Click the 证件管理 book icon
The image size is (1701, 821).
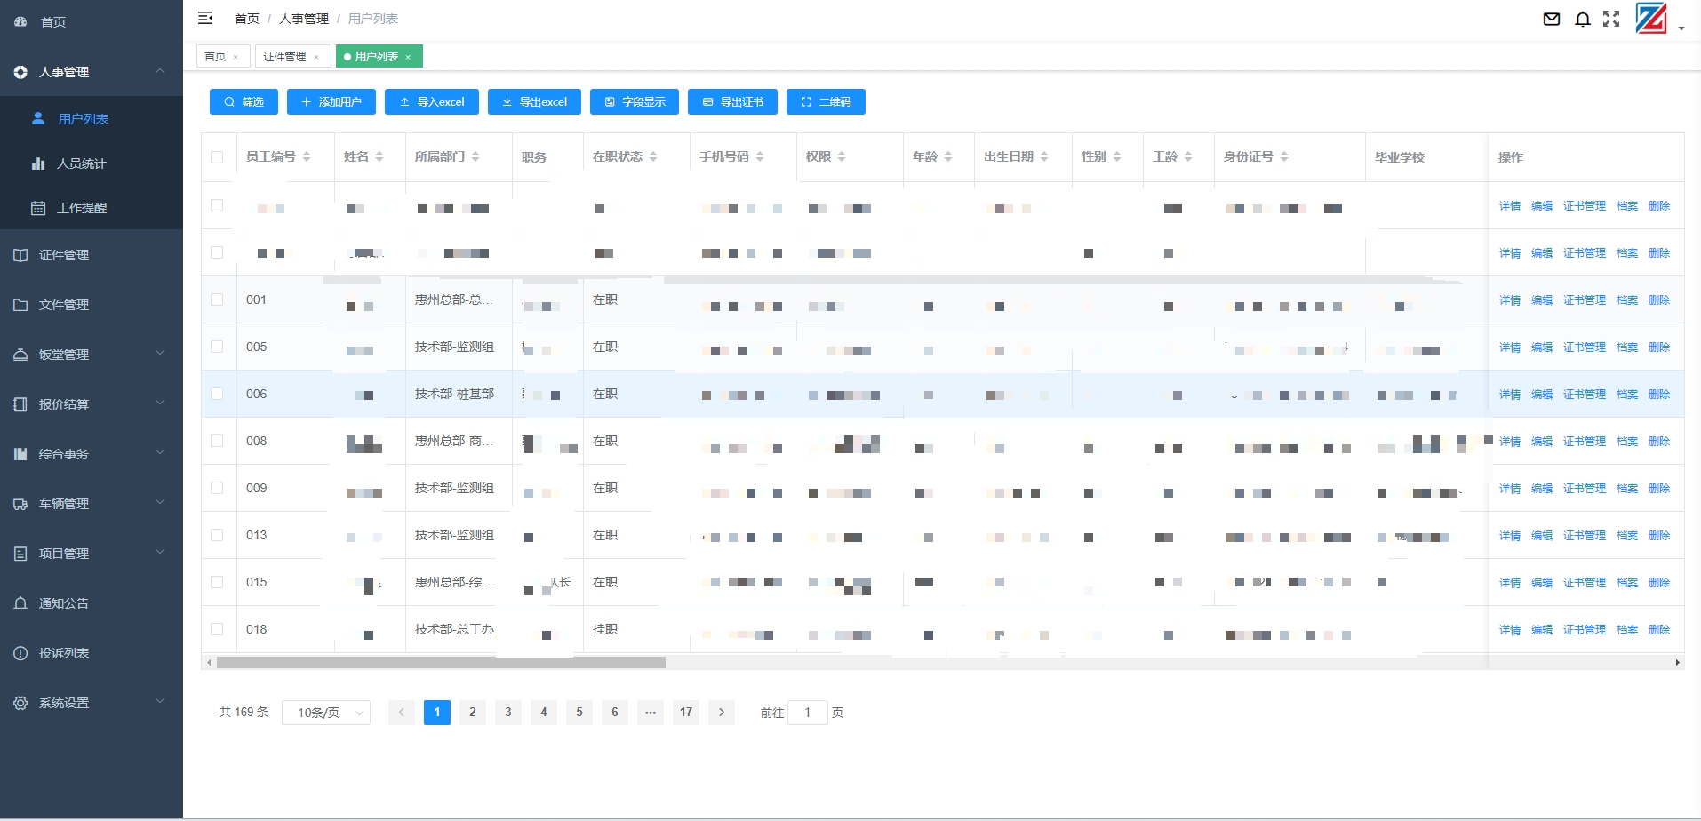coord(20,255)
